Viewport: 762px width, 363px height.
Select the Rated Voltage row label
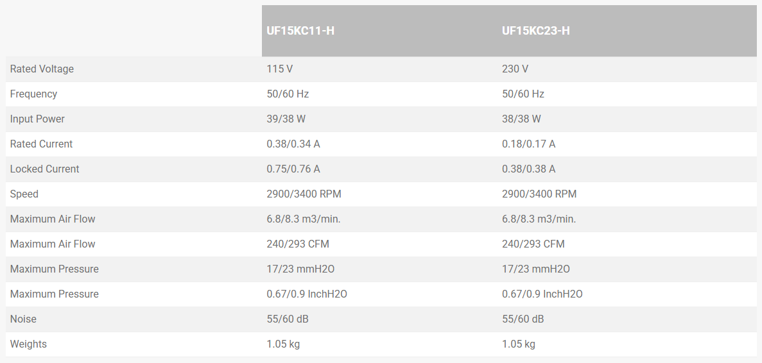[42, 69]
